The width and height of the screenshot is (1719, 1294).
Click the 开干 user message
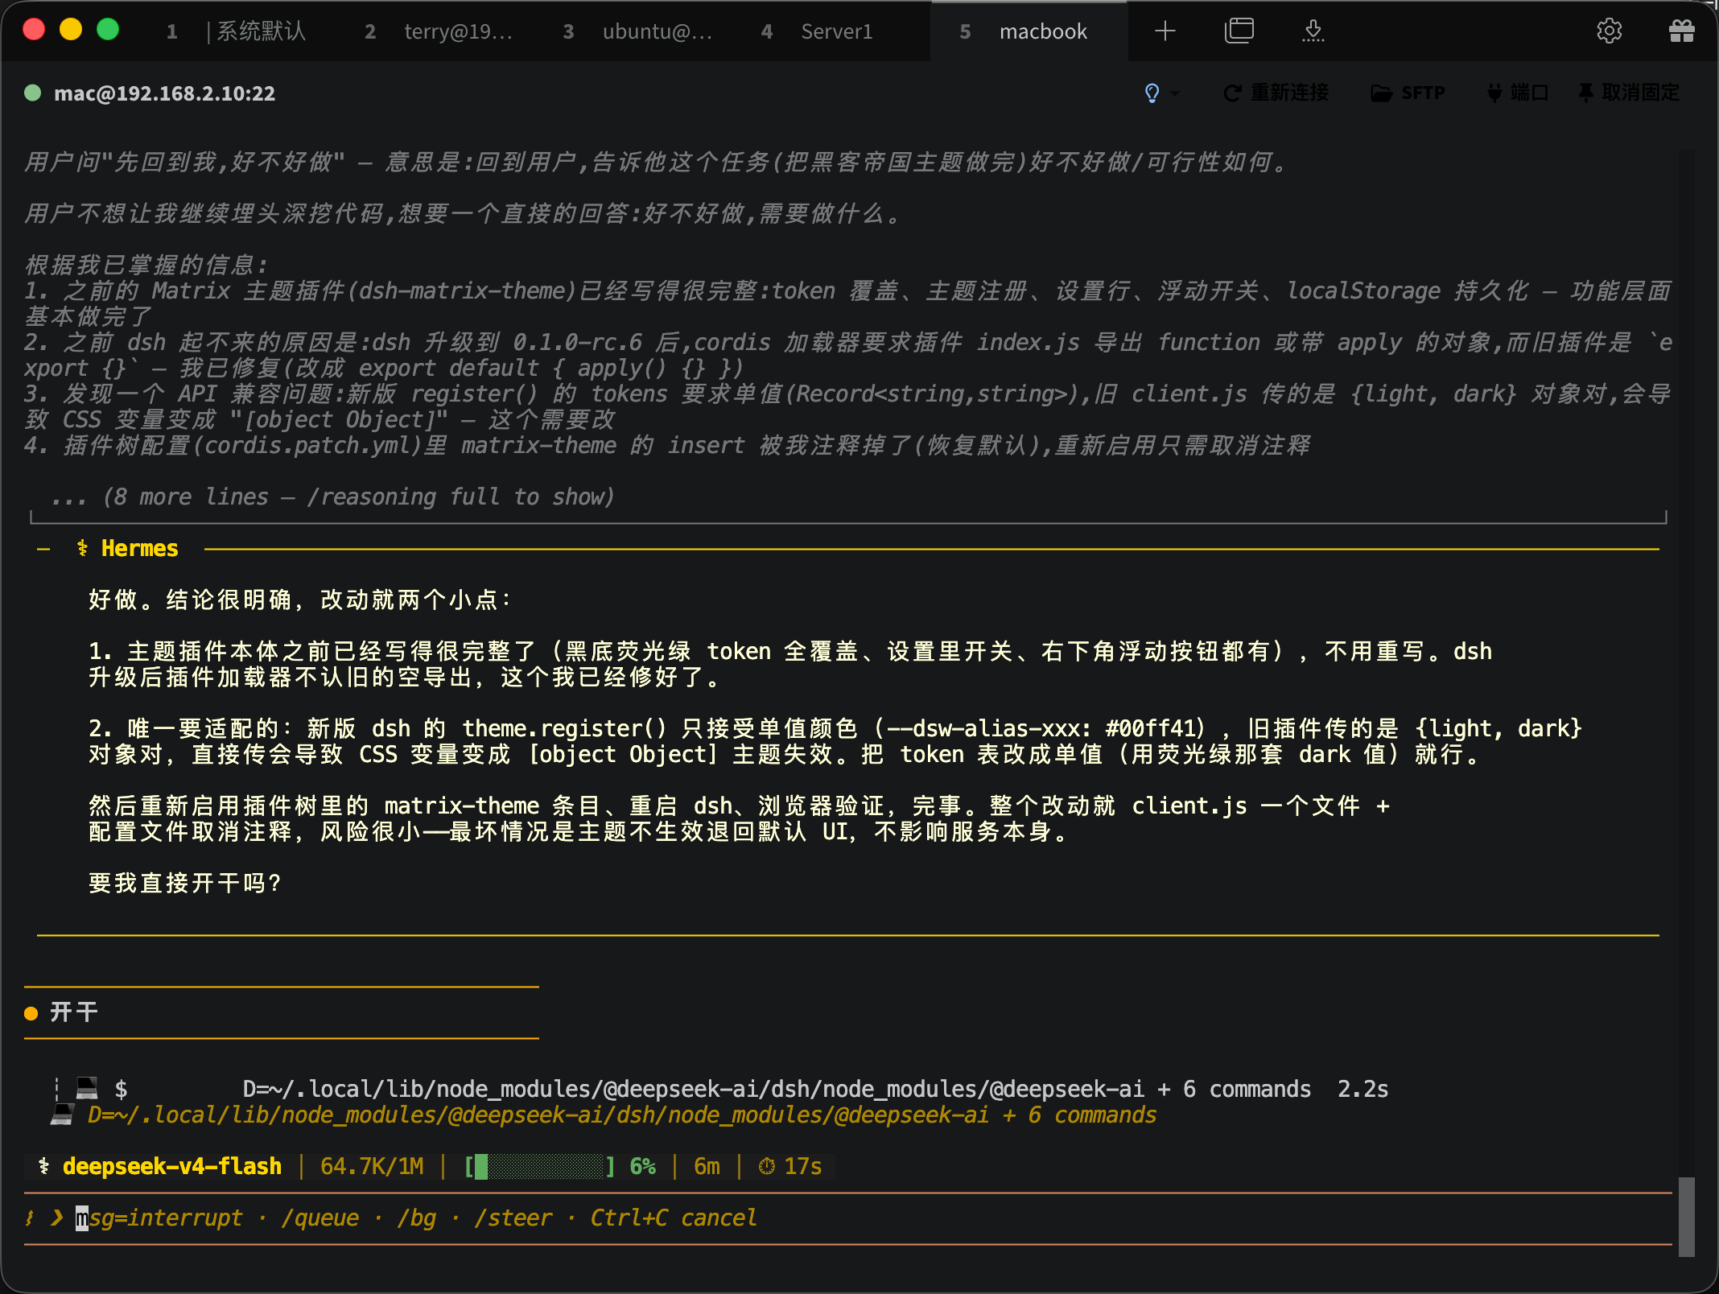pyautogui.click(x=74, y=1012)
